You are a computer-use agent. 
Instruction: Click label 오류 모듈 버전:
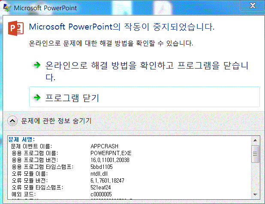click(x=30, y=181)
